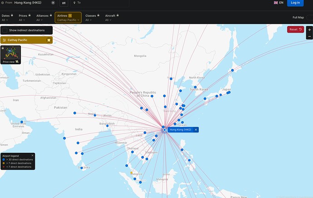Image resolution: width=313 pixels, height=198 pixels.
Task: Select the Cebu airport dot in the Philippines
Action: pyautogui.click(x=189, y=160)
